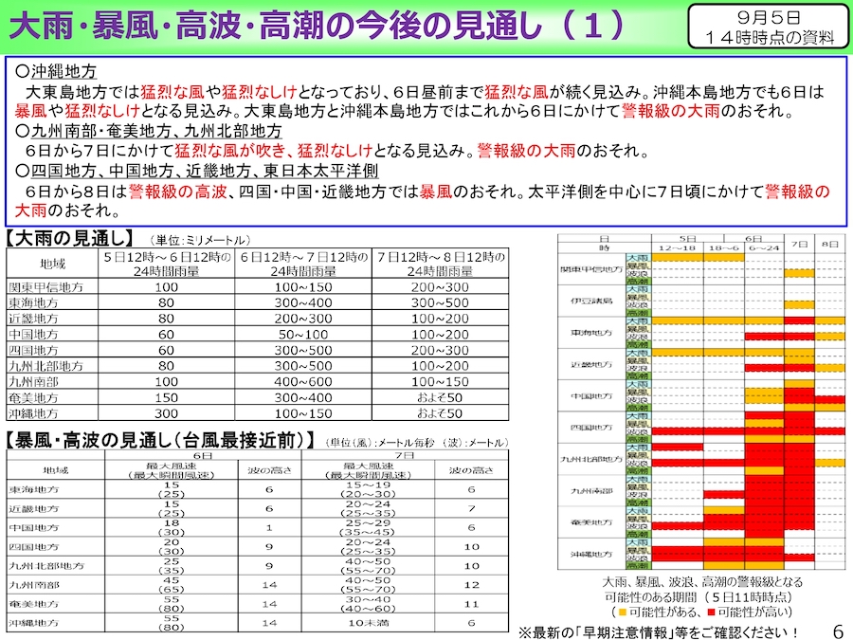
Task: Click the column header 6日12時～7日12時の24時間雨量
Action: click(303, 264)
